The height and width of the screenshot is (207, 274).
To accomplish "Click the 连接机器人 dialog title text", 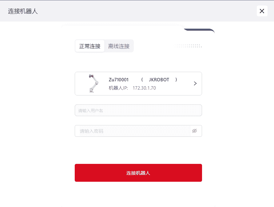I will (x=23, y=11).
